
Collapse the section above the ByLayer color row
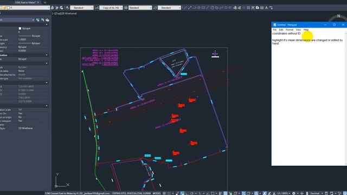tap(47, 24)
